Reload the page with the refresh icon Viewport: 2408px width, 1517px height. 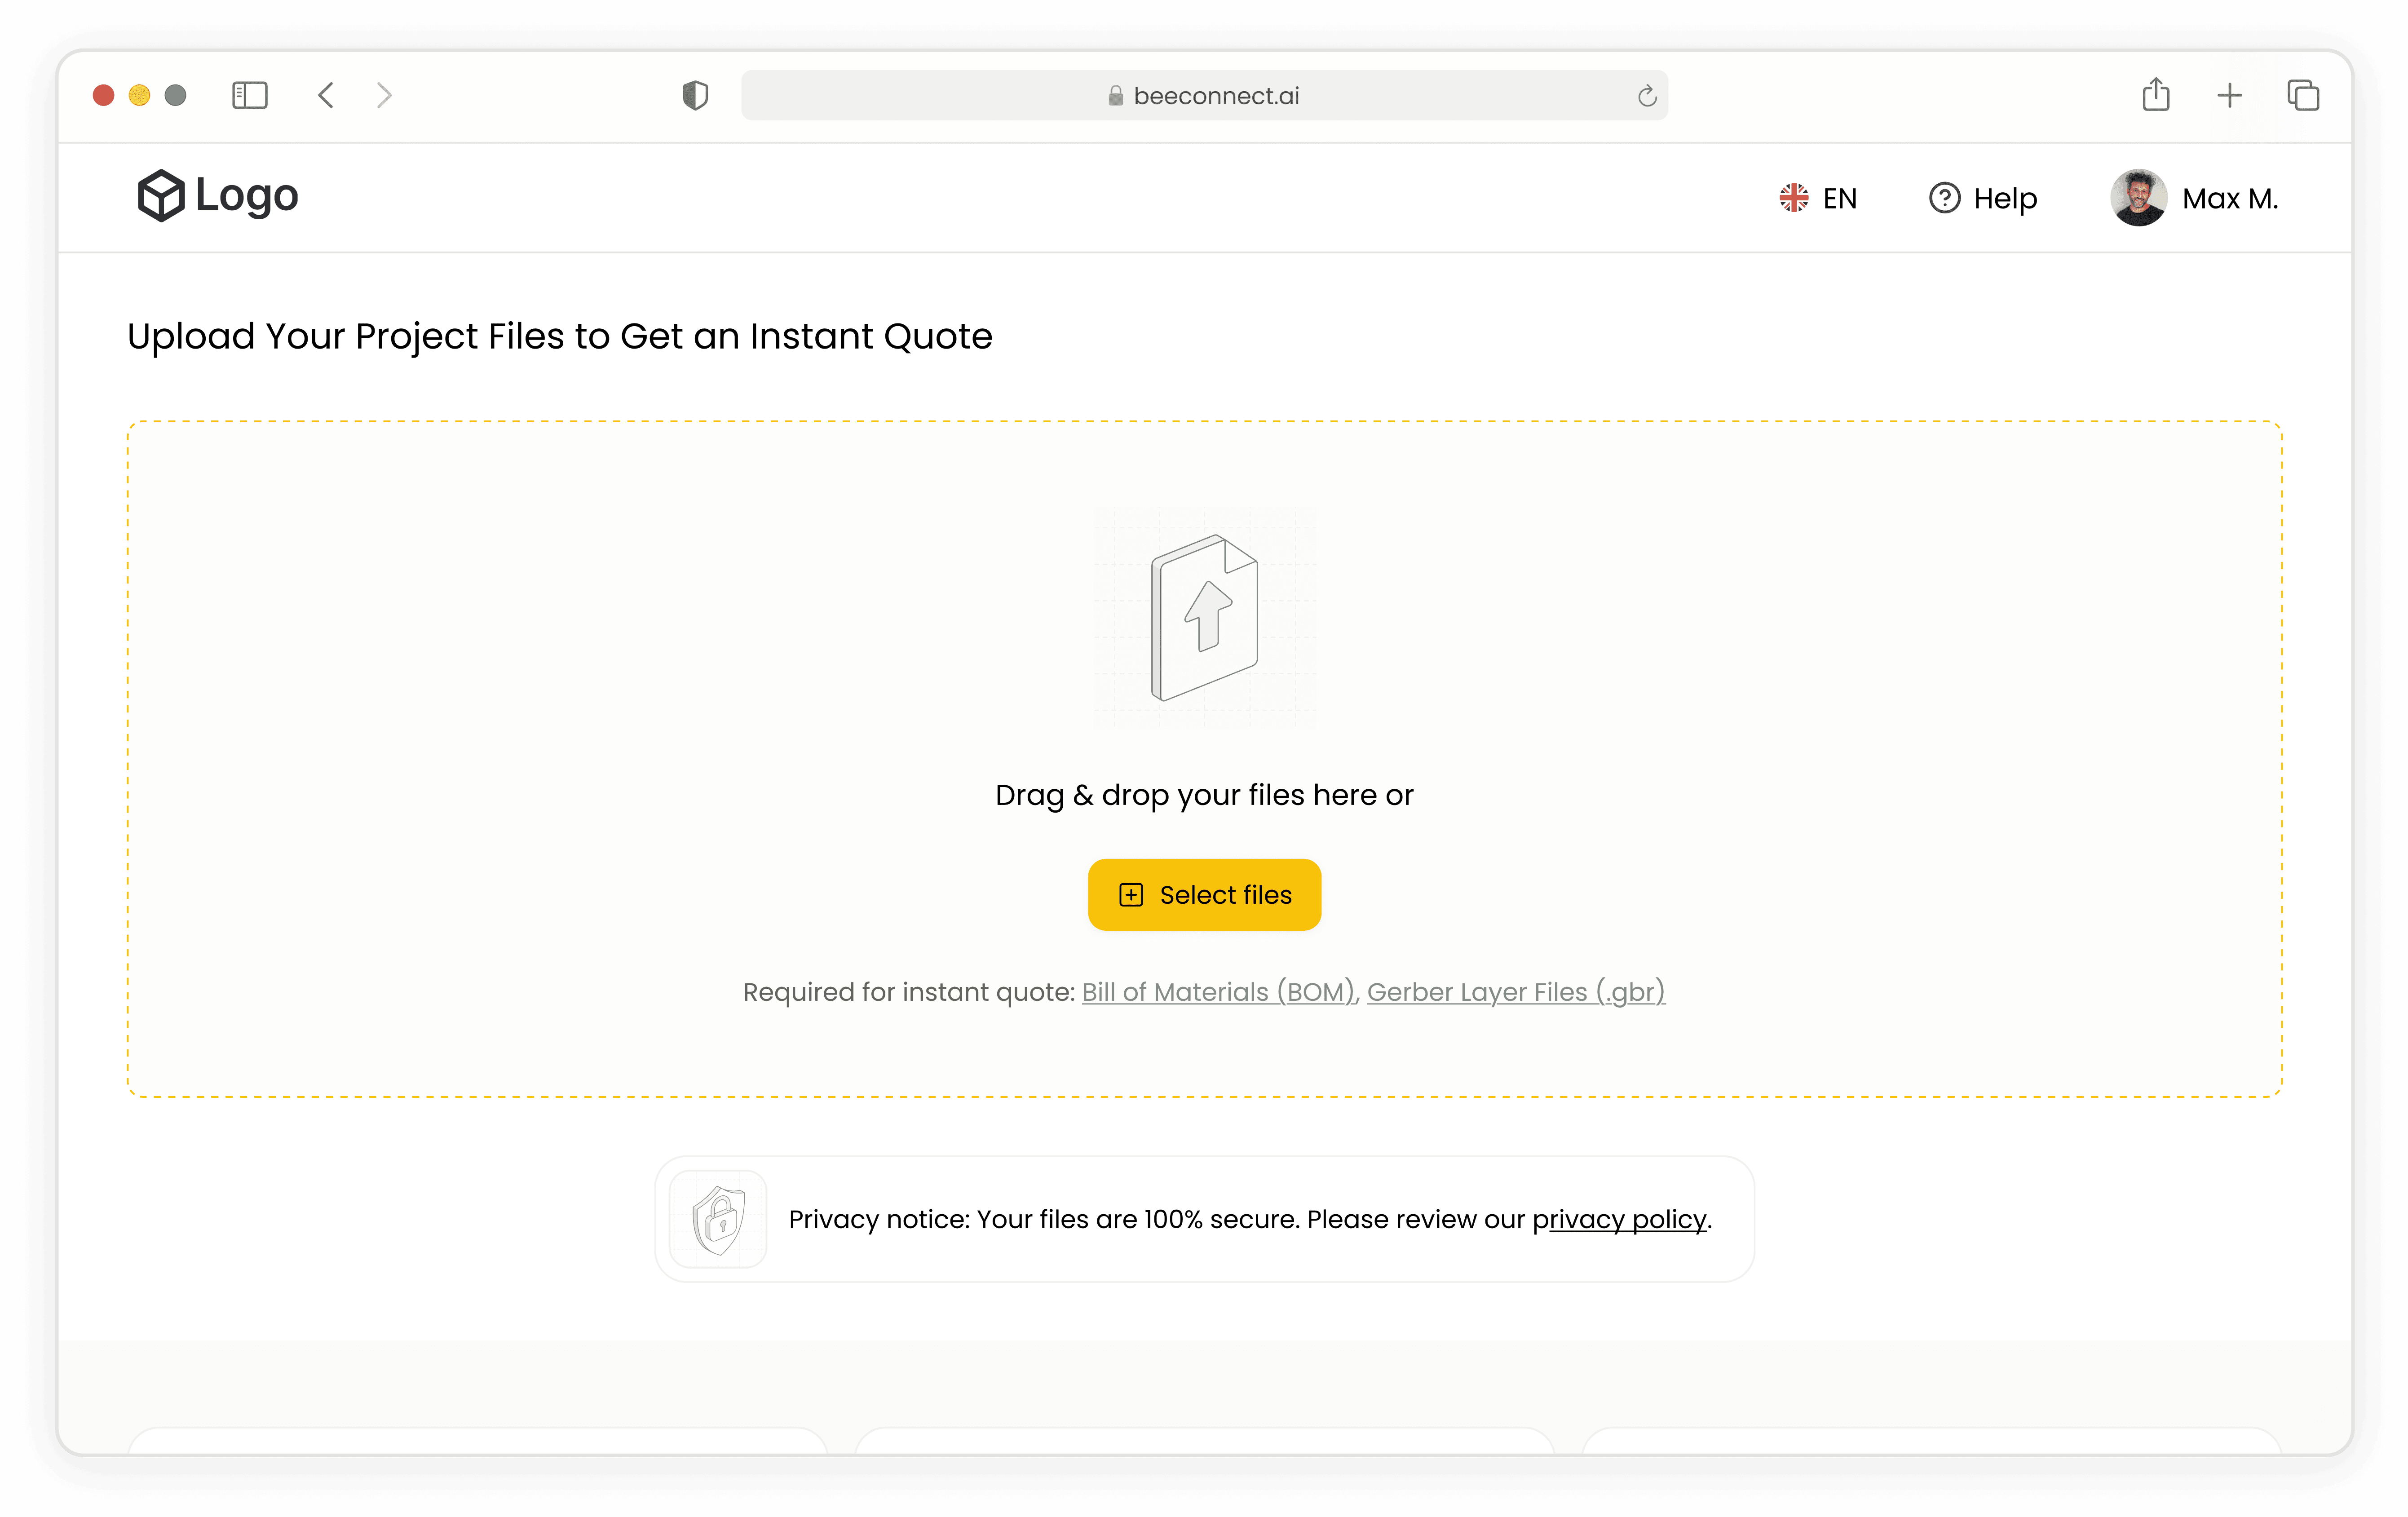click(x=1647, y=96)
